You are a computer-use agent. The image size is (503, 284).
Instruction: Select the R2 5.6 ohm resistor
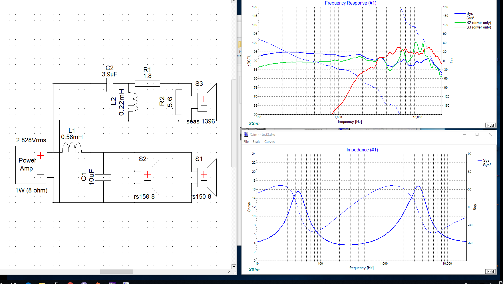pyautogui.click(x=179, y=102)
